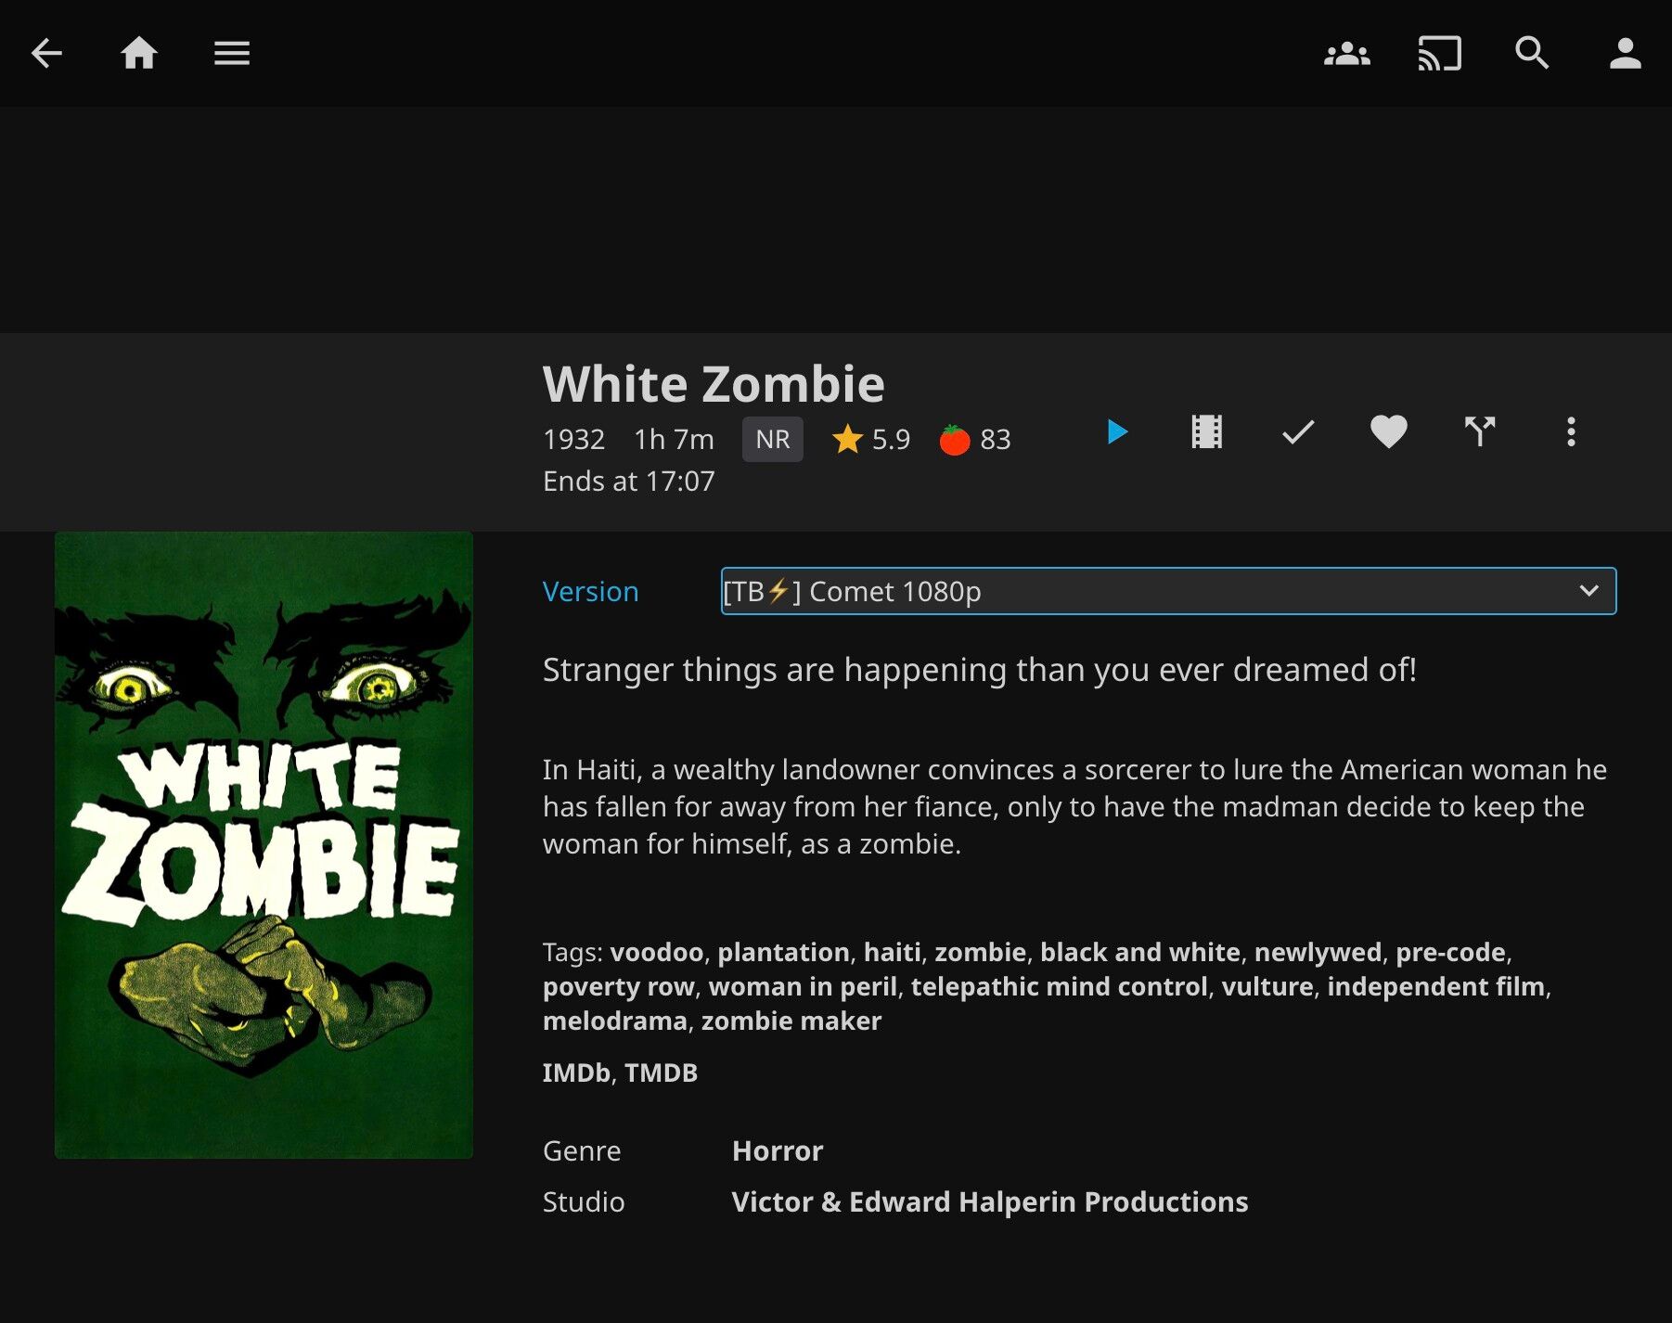
Task: Click the Studio label
Action: (584, 1201)
